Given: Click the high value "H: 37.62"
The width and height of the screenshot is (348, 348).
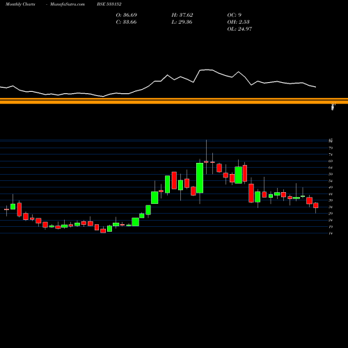Looking at the screenshot, I should click(x=182, y=15).
